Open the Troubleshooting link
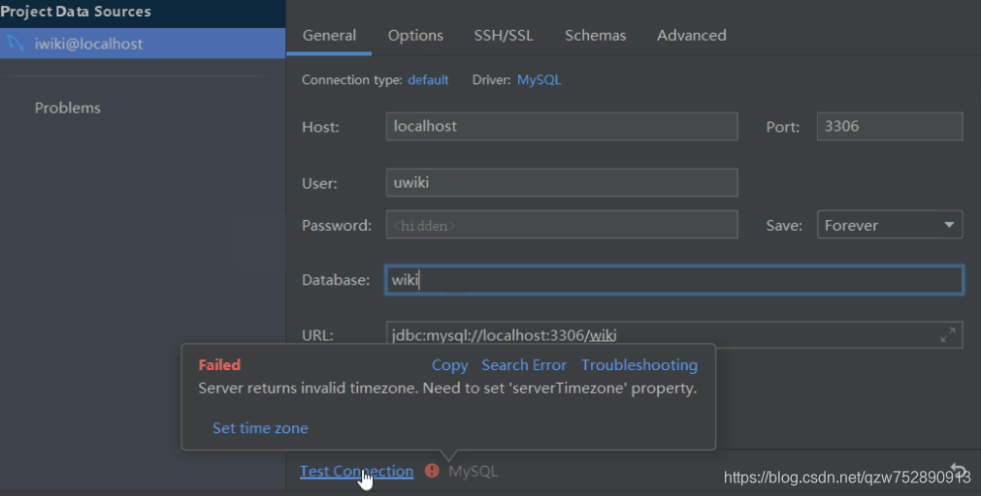 [639, 365]
